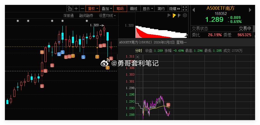Toggle the chart lock icon
260x125 pixels.
(70, 9)
